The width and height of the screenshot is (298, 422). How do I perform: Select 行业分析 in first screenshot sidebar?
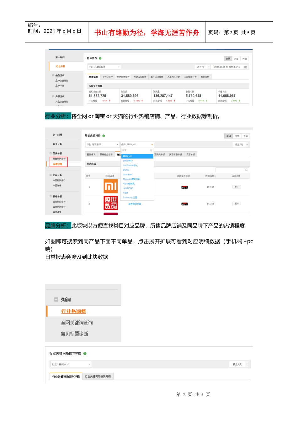pyautogui.click(x=61, y=67)
